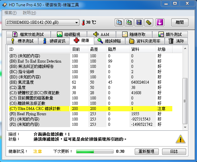Select the (BE) 氣流溫度 row
The image size is (197, 162).
click(91, 82)
